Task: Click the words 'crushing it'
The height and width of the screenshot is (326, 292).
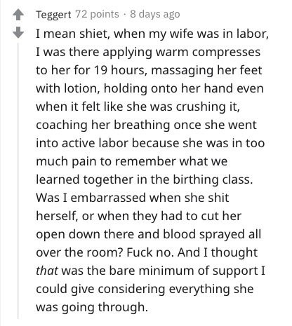Action: 208,107
